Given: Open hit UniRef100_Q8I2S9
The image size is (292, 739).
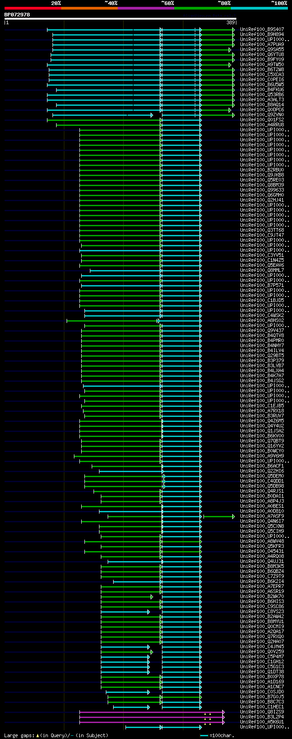Looking at the screenshot, I should click(x=262, y=712).
